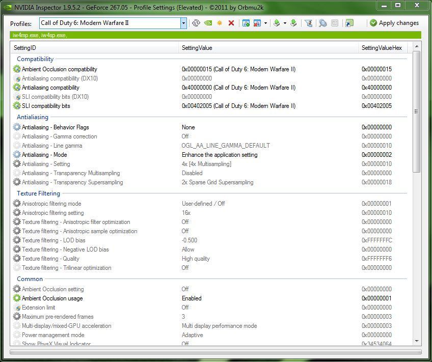
Task: Click the Adaptive power management value
Action: pyautogui.click(x=192, y=335)
